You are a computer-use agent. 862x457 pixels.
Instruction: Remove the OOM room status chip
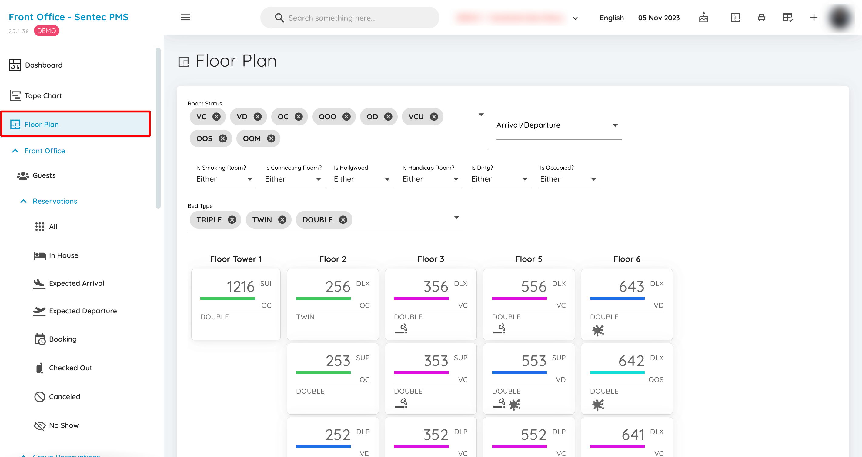coord(271,138)
